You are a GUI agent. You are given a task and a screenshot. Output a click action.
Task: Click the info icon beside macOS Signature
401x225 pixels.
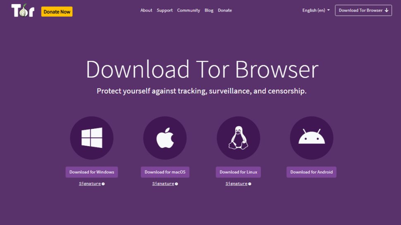(177, 184)
